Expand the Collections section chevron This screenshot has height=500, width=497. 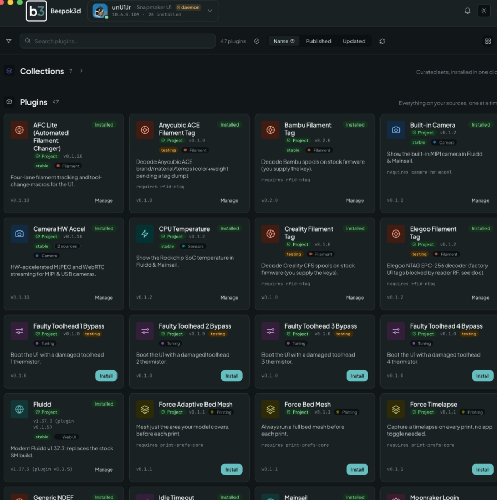(81, 71)
